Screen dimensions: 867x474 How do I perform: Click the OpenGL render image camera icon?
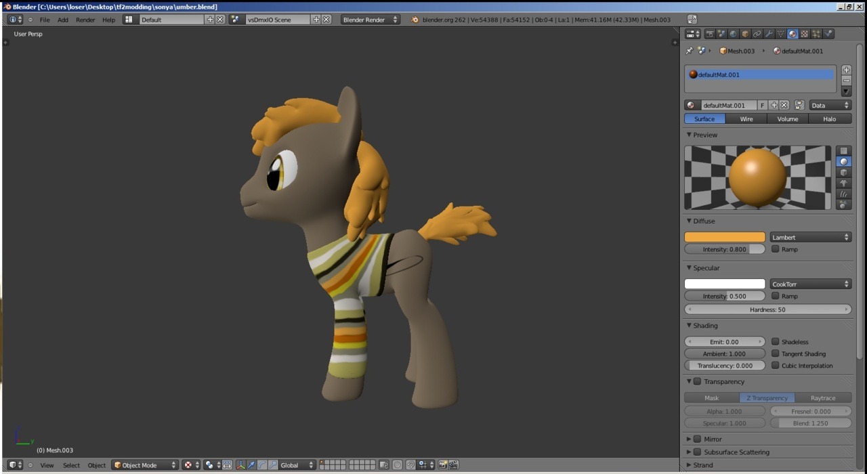coord(442,465)
